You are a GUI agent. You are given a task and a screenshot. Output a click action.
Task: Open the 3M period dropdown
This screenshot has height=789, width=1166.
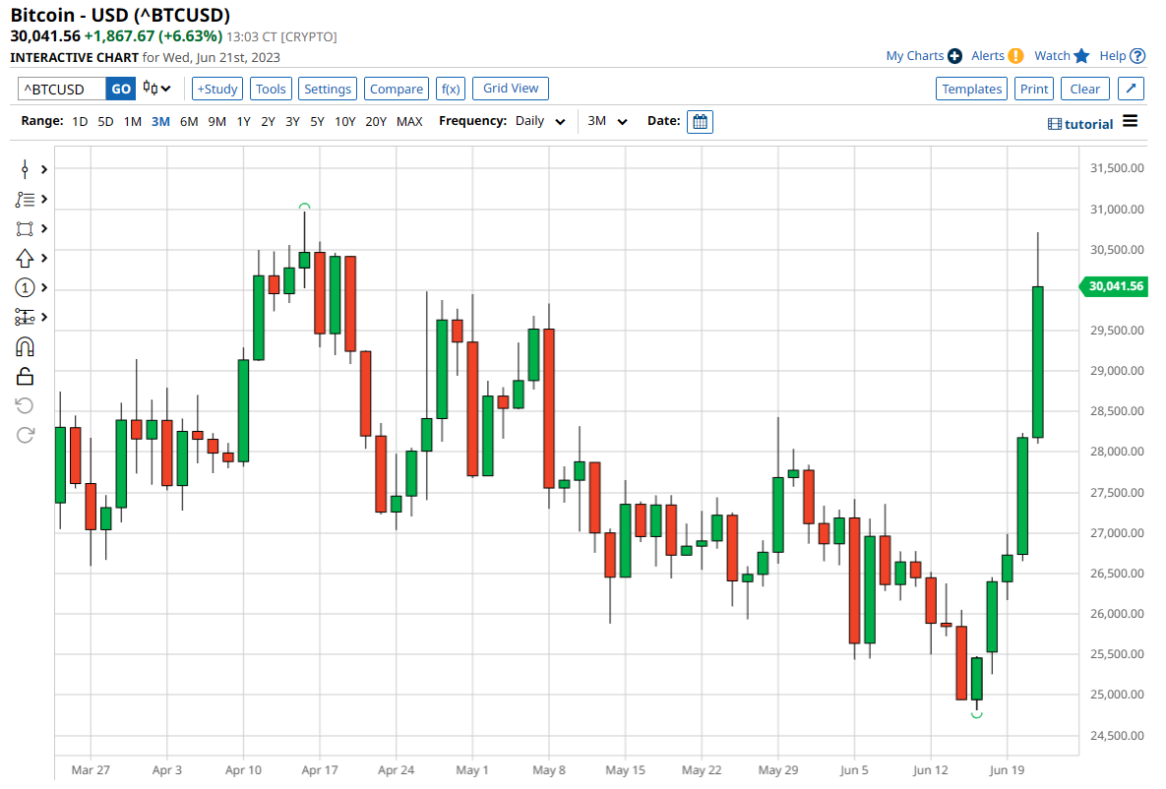tap(607, 121)
